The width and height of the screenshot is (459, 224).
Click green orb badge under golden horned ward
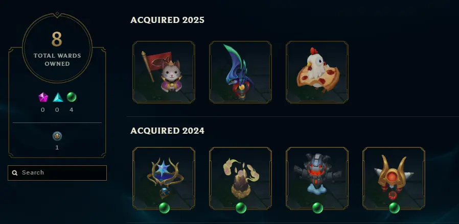point(394,208)
